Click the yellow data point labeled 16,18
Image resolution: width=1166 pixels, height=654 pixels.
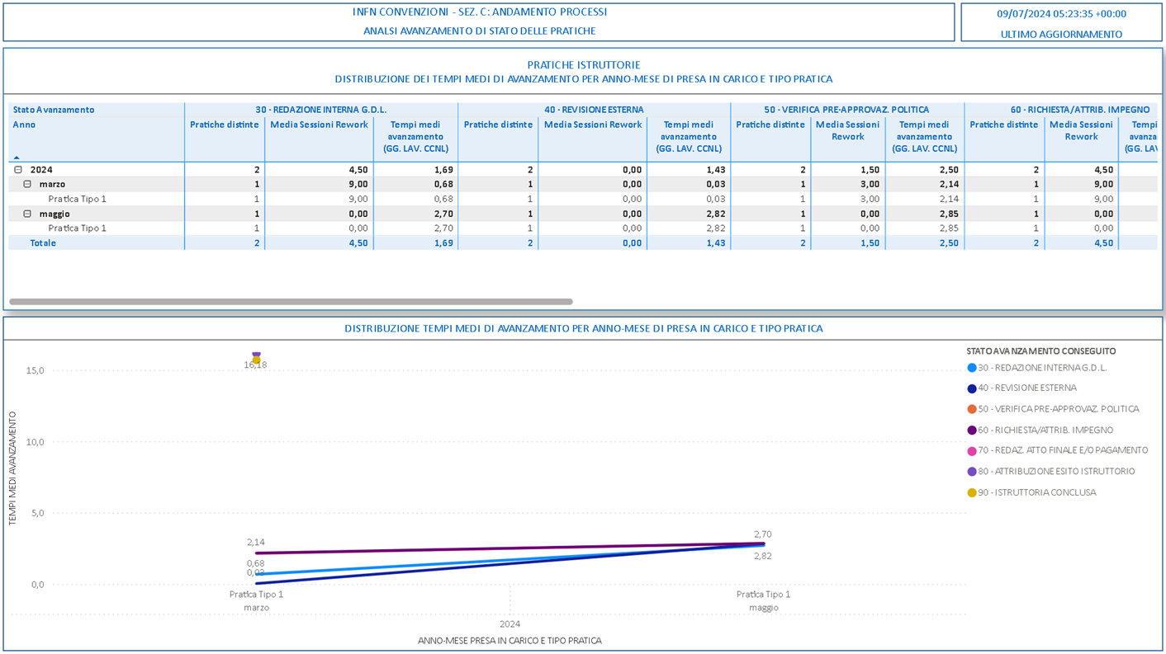(256, 360)
